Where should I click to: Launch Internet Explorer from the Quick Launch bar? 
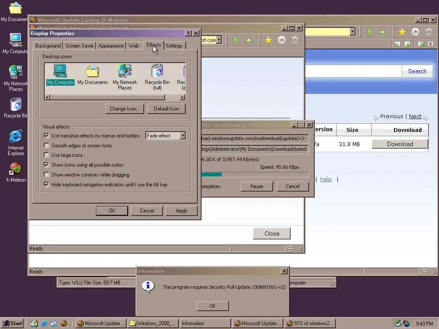(44, 323)
